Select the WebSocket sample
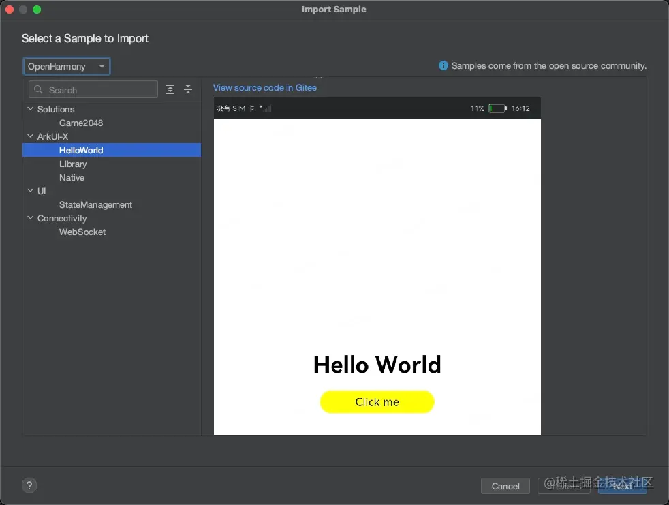This screenshot has height=505, width=669. coord(82,232)
